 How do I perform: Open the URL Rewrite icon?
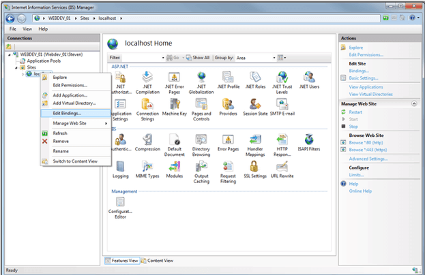coord(282,169)
